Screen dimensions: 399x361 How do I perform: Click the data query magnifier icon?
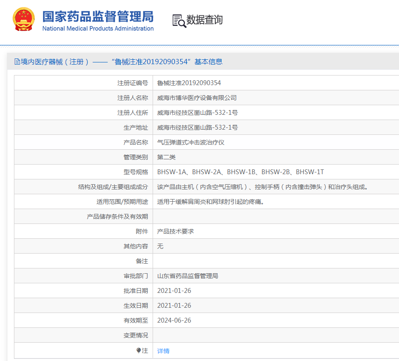click(179, 21)
